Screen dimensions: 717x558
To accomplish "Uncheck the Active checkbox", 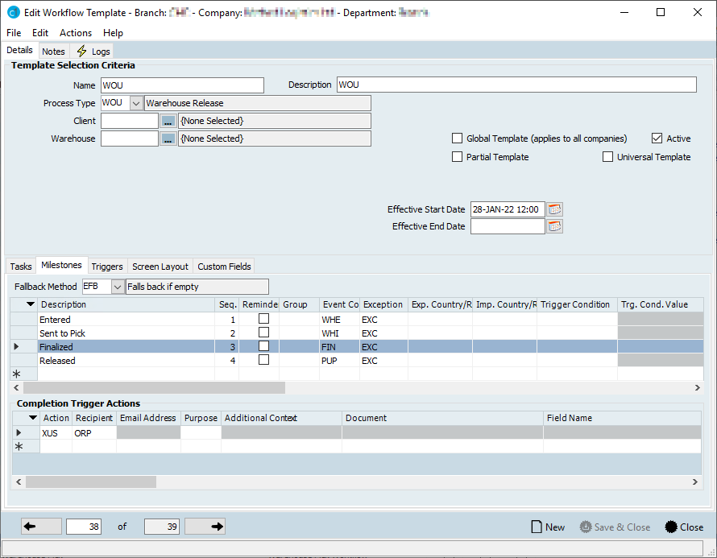I will (x=657, y=138).
